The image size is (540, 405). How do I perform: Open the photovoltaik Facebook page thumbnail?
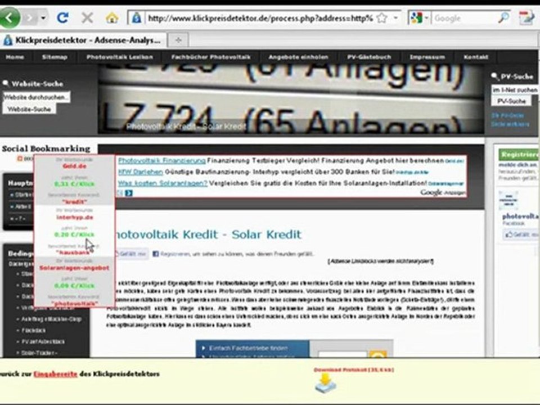click(508, 200)
